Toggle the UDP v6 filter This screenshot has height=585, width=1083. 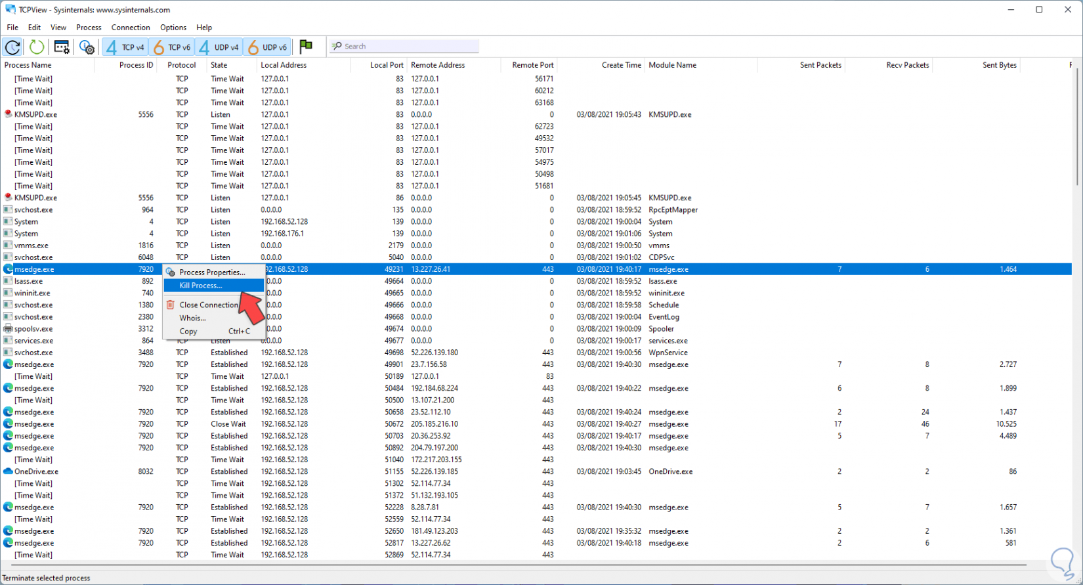tap(267, 47)
